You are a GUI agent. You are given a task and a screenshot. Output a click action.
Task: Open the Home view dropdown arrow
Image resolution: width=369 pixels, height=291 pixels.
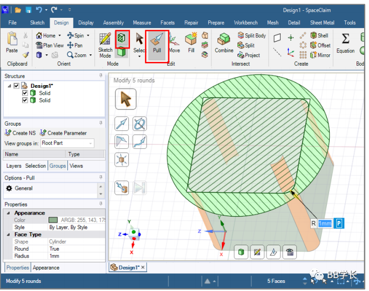coord(60,36)
